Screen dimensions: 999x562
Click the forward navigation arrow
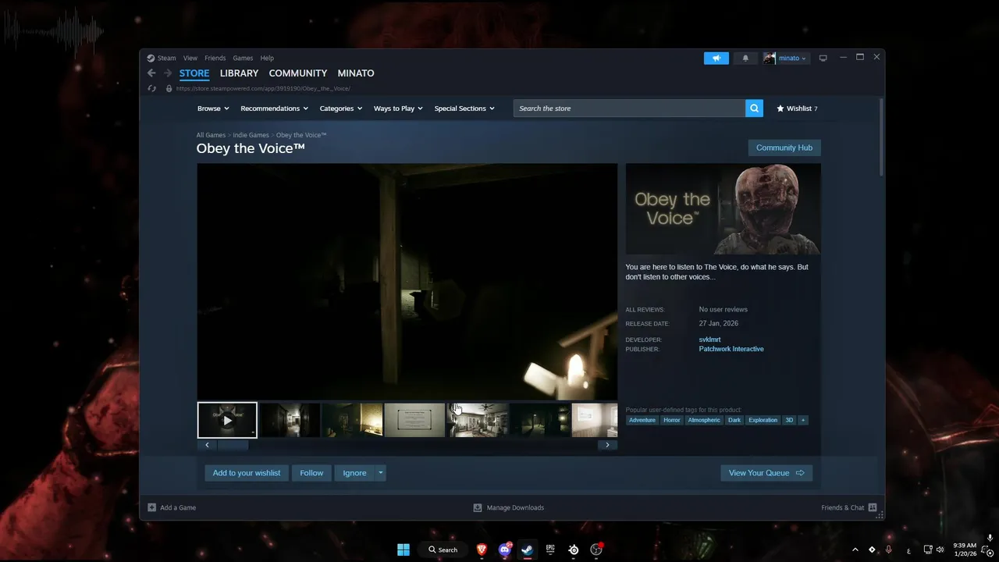pyautogui.click(x=167, y=73)
